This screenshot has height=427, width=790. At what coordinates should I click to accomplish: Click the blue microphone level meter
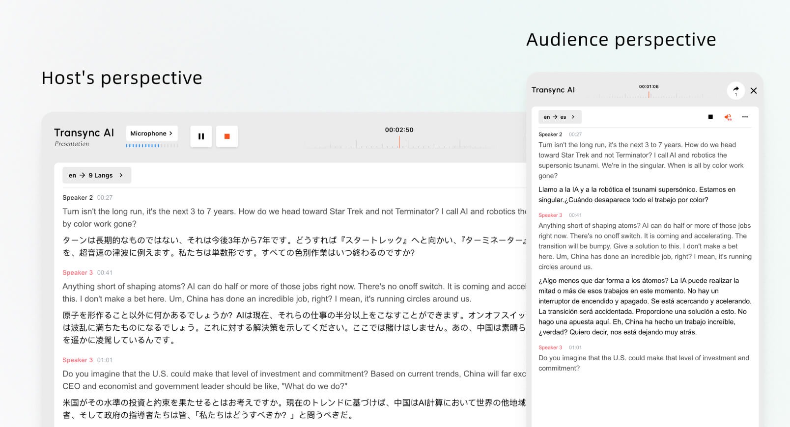pyautogui.click(x=152, y=145)
